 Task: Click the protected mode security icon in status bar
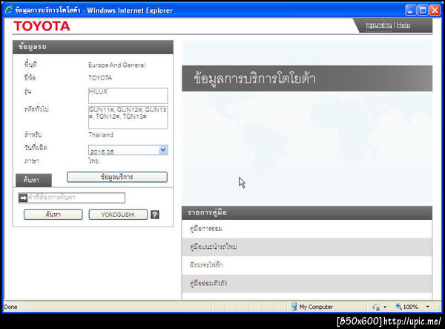point(376,307)
